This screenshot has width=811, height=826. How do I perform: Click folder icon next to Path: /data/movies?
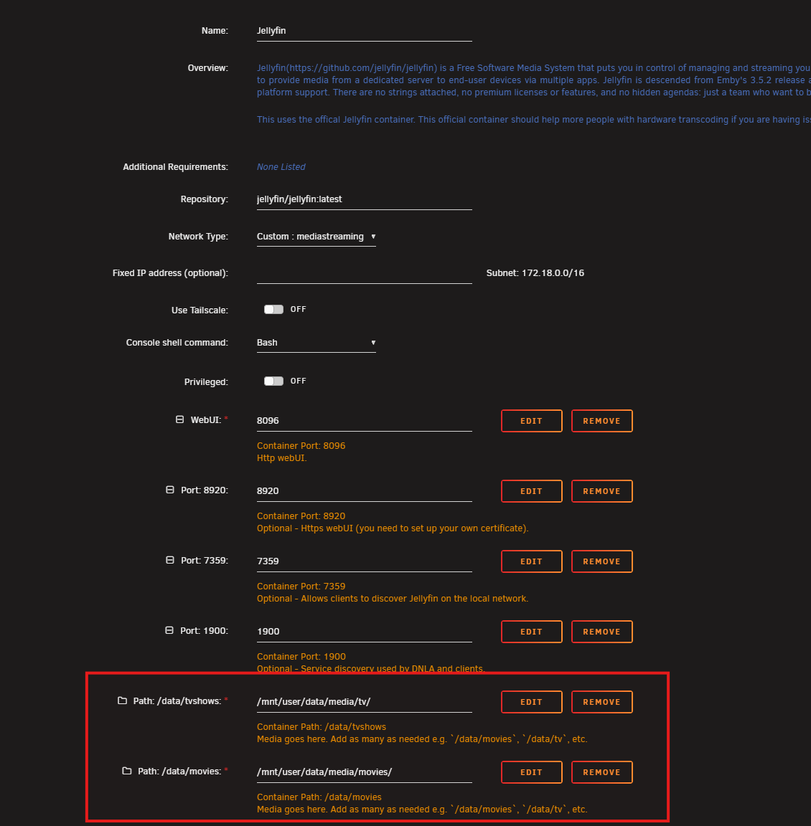coord(127,771)
